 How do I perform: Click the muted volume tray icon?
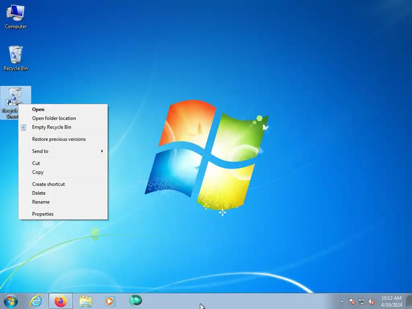click(x=371, y=302)
